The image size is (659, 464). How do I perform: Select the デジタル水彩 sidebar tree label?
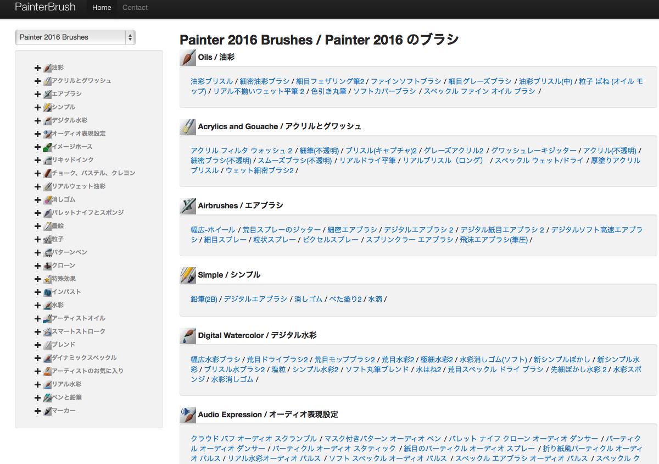[70, 120]
